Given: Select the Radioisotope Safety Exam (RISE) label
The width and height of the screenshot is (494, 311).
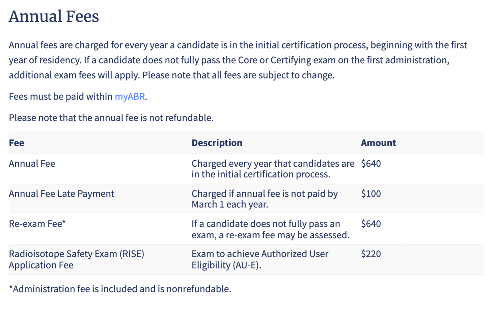Looking at the screenshot, I should [76, 254].
